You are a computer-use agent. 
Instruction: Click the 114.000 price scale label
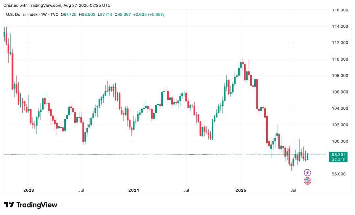pos(340,26)
